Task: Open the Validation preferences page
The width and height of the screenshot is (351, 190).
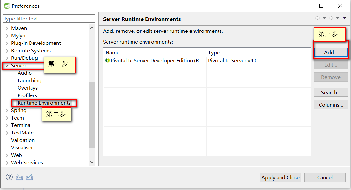Action: pyautogui.click(x=23, y=140)
